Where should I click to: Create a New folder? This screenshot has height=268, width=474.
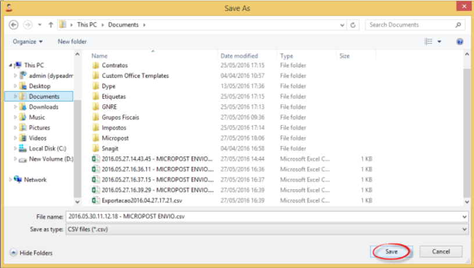click(72, 41)
